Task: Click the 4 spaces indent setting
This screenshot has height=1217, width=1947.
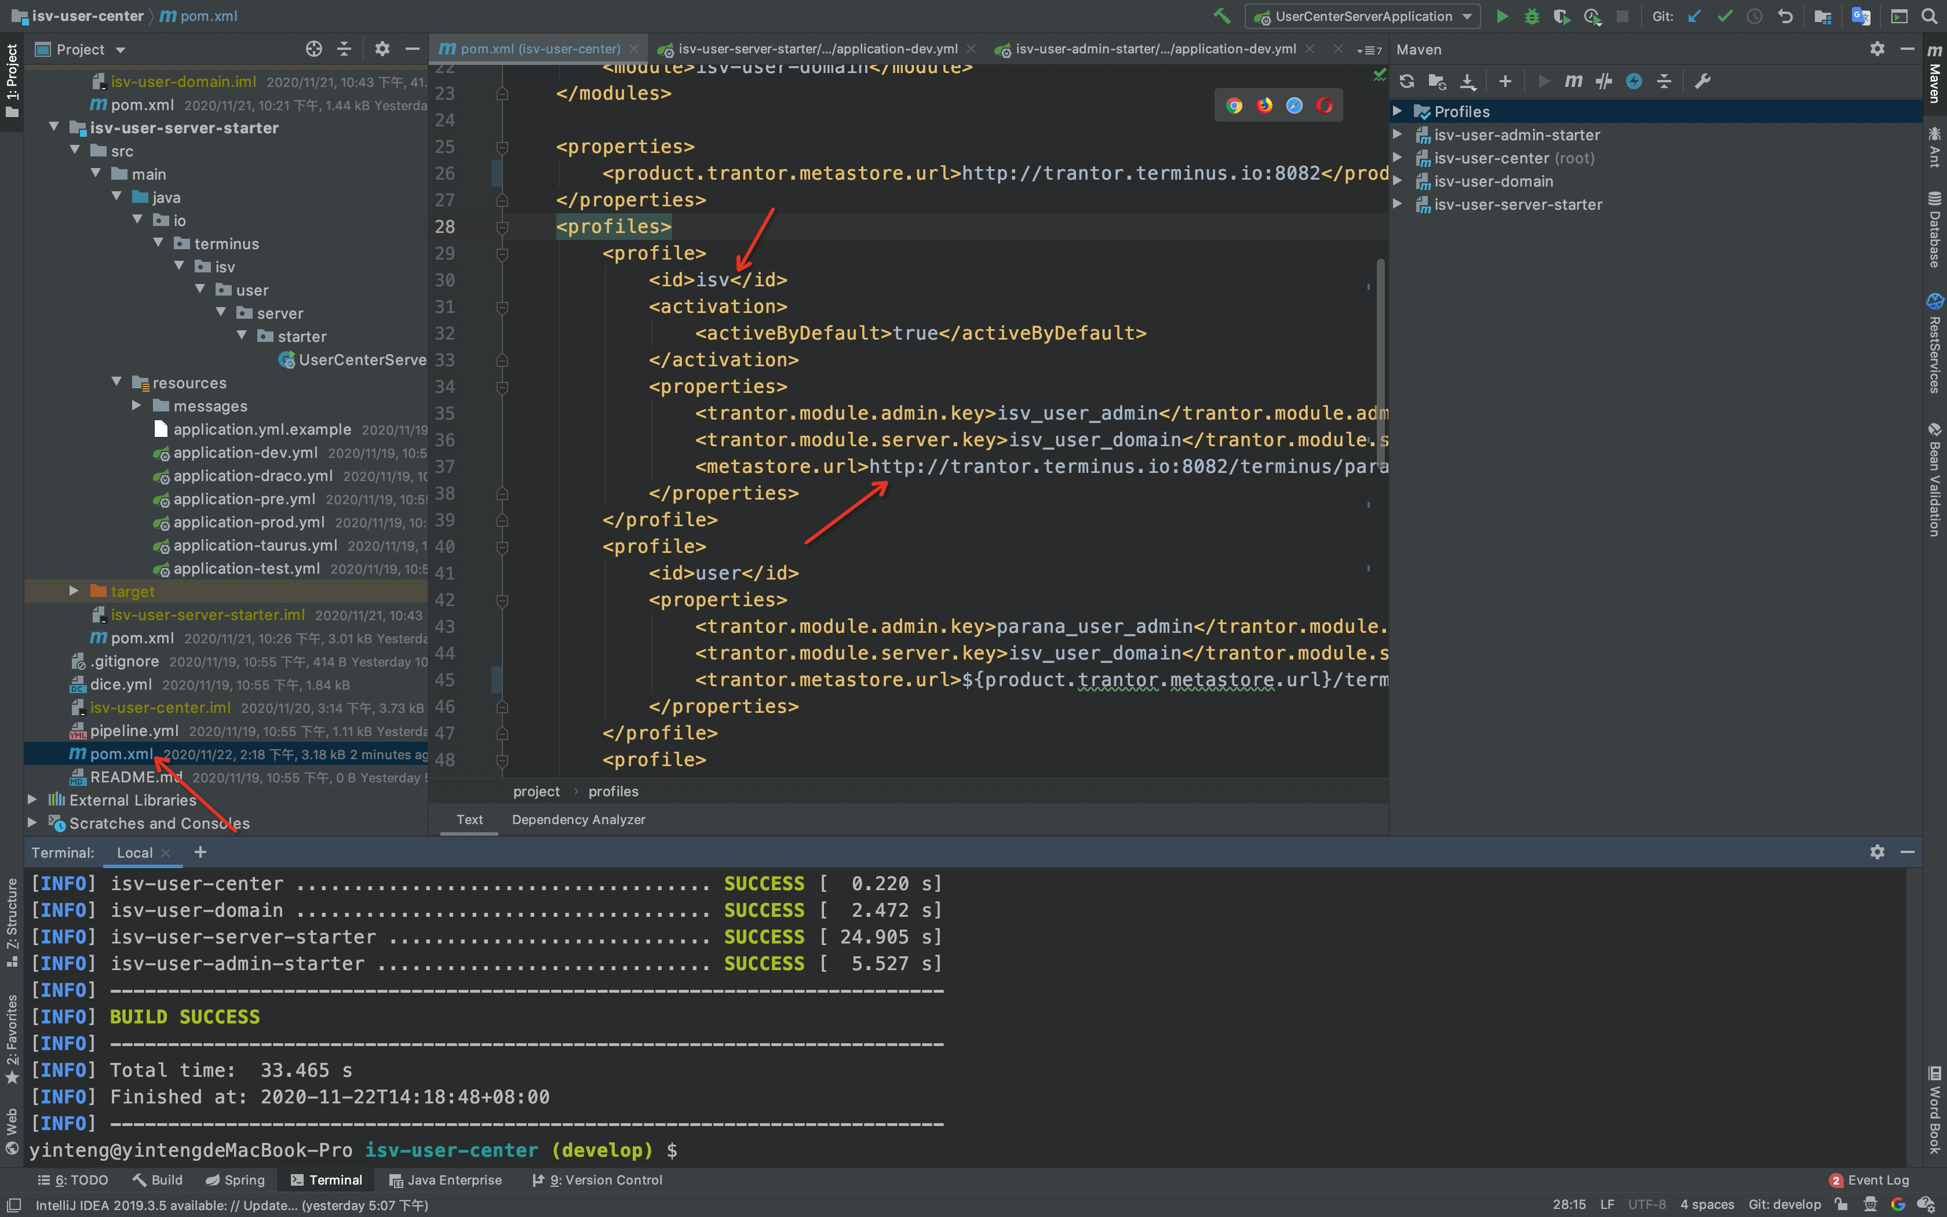Action: 1707,1204
